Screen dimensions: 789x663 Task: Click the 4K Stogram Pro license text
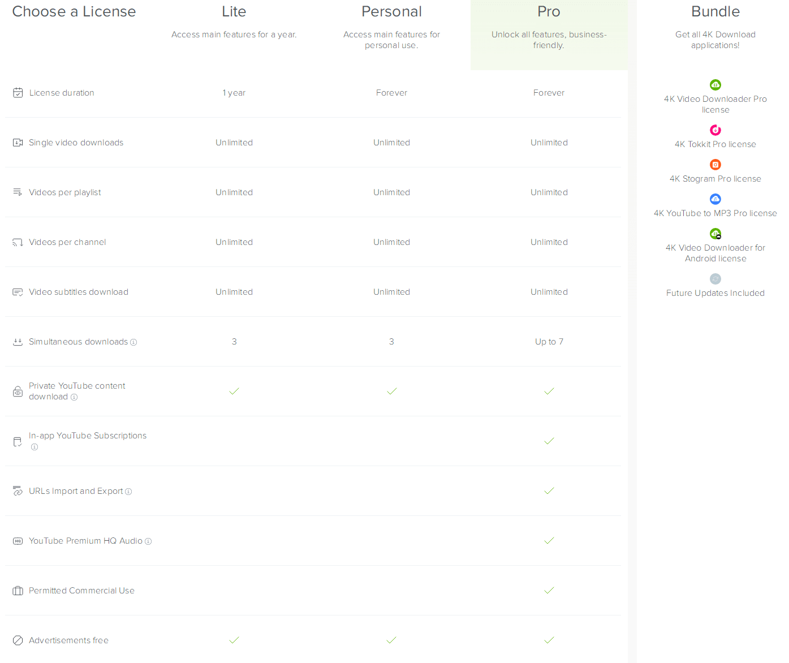[x=715, y=179]
